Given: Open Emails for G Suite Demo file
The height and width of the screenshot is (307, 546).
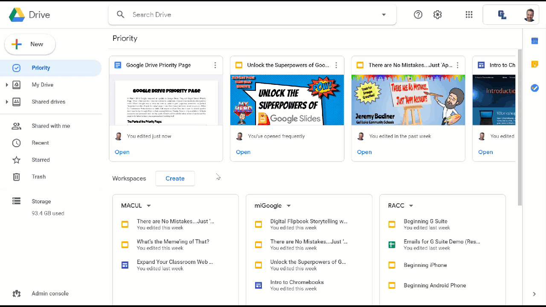Looking at the screenshot, I should tap(442, 245).
